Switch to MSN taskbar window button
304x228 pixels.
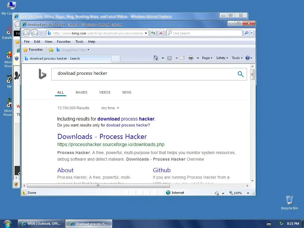tap(41, 224)
